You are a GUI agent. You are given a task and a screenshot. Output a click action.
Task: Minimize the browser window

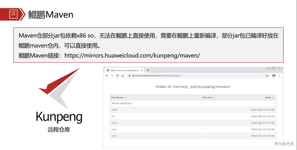[x=269, y=68]
